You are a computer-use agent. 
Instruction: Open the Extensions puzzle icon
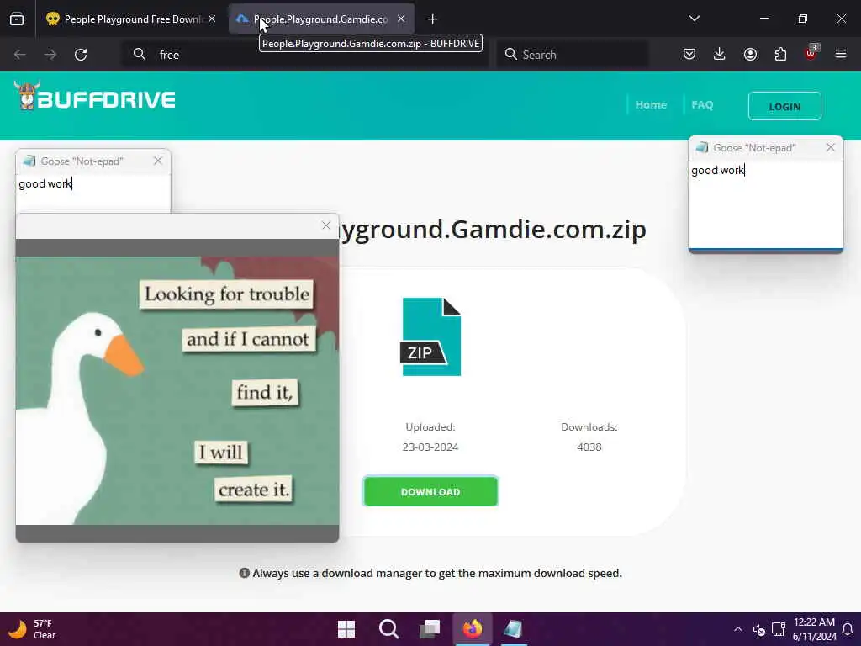coord(780,54)
